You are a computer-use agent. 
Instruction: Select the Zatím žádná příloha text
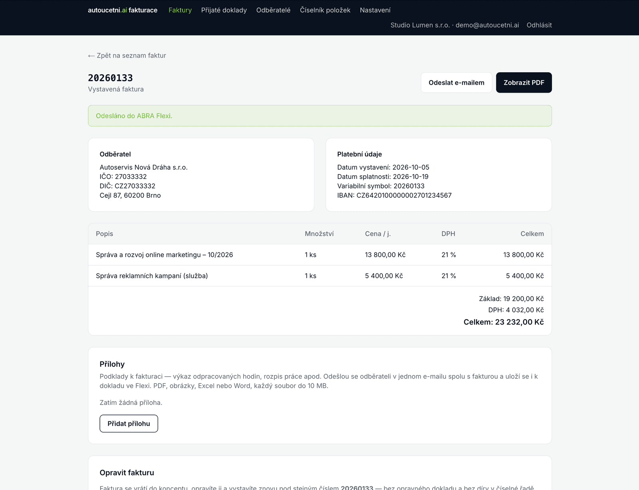(131, 403)
